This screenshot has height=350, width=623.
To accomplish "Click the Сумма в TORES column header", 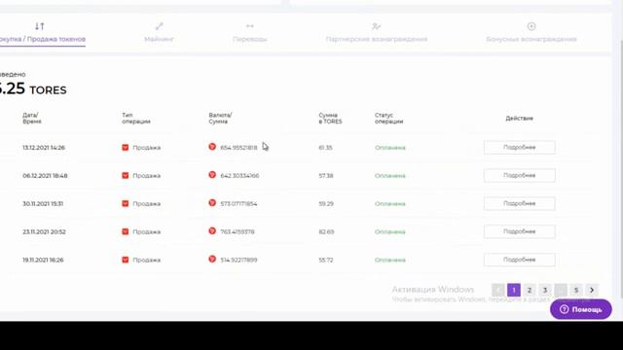I will [x=330, y=119].
